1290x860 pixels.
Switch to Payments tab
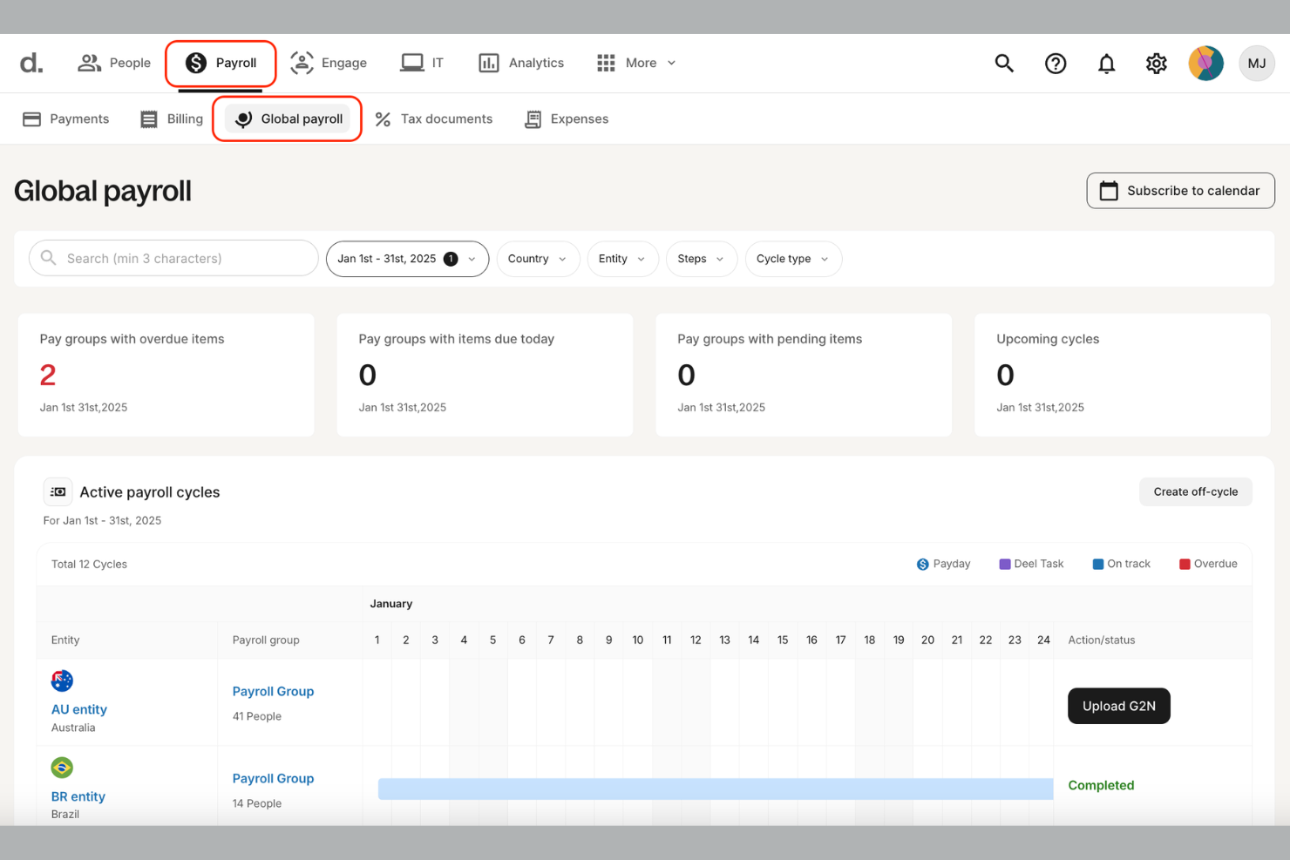65,119
